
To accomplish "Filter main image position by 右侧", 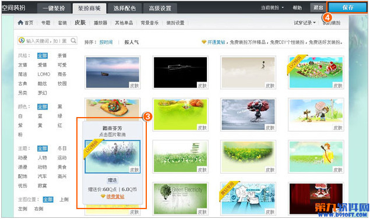I will click(x=39, y=209).
